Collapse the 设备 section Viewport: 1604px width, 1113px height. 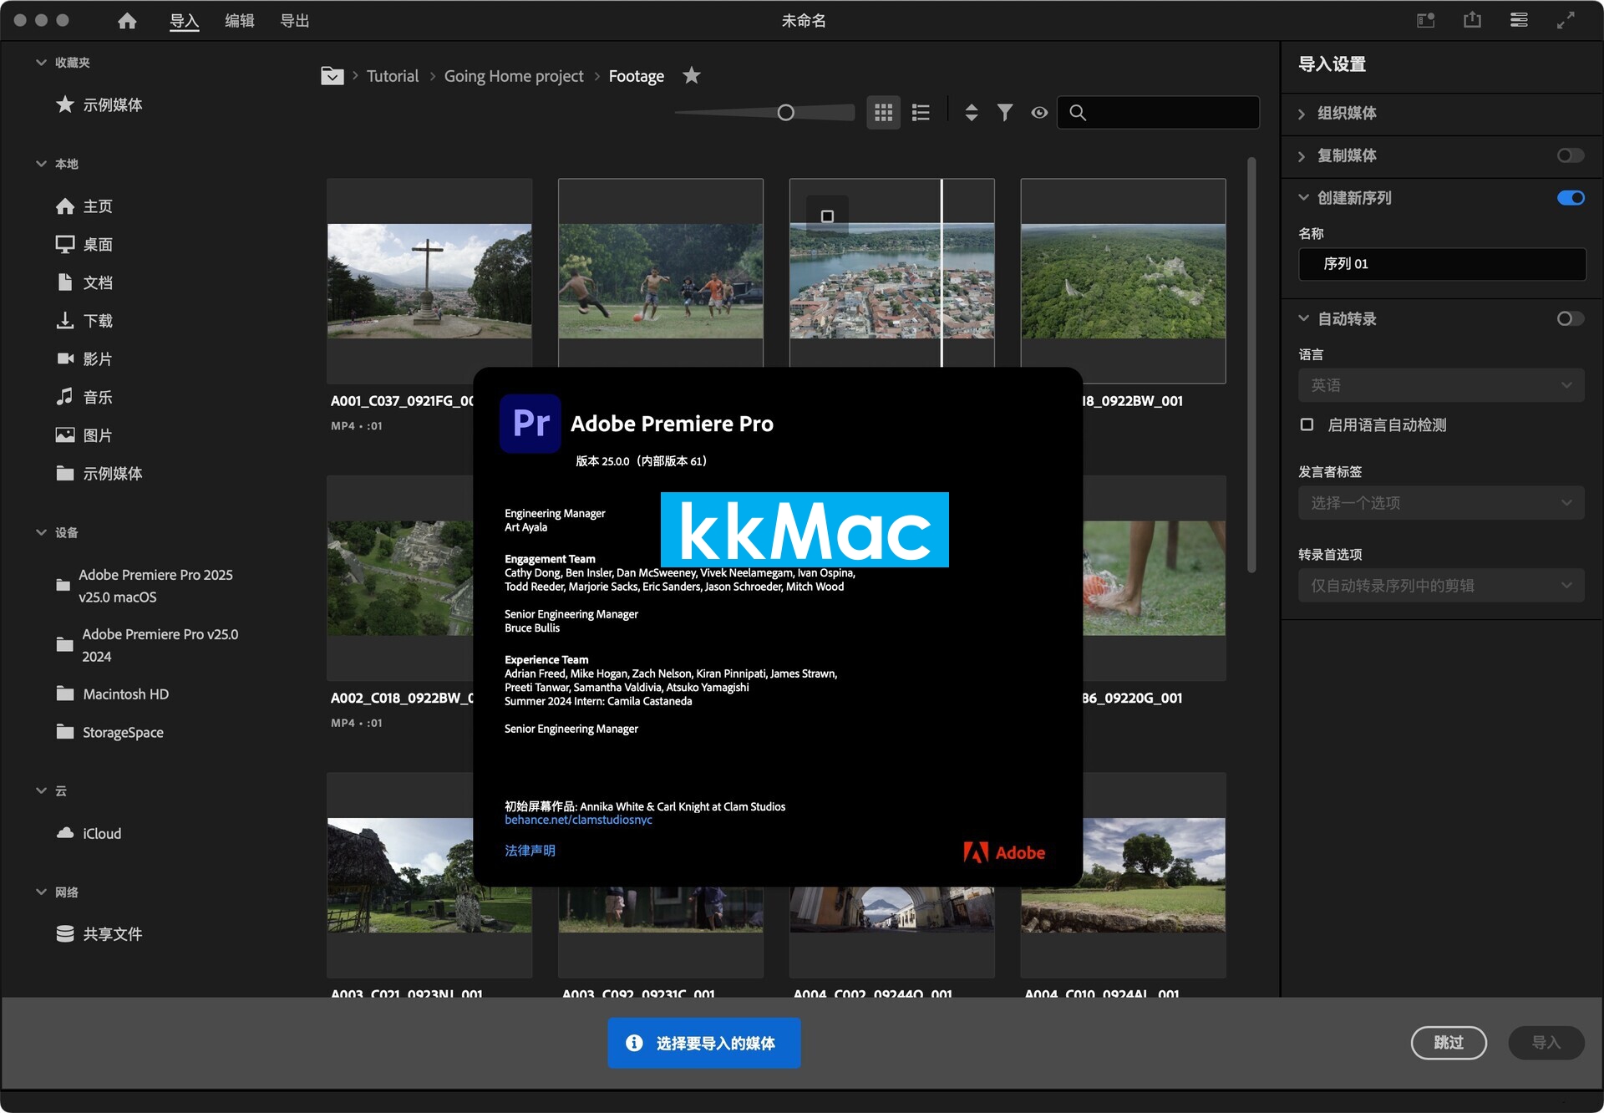pyautogui.click(x=41, y=532)
